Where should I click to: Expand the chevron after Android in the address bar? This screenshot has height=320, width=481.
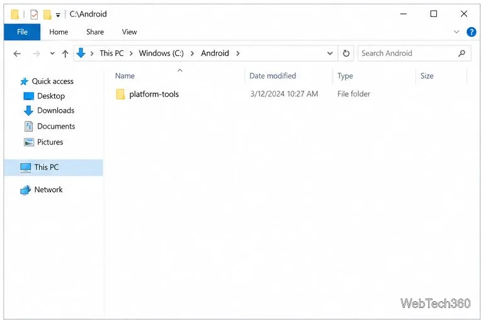(238, 54)
